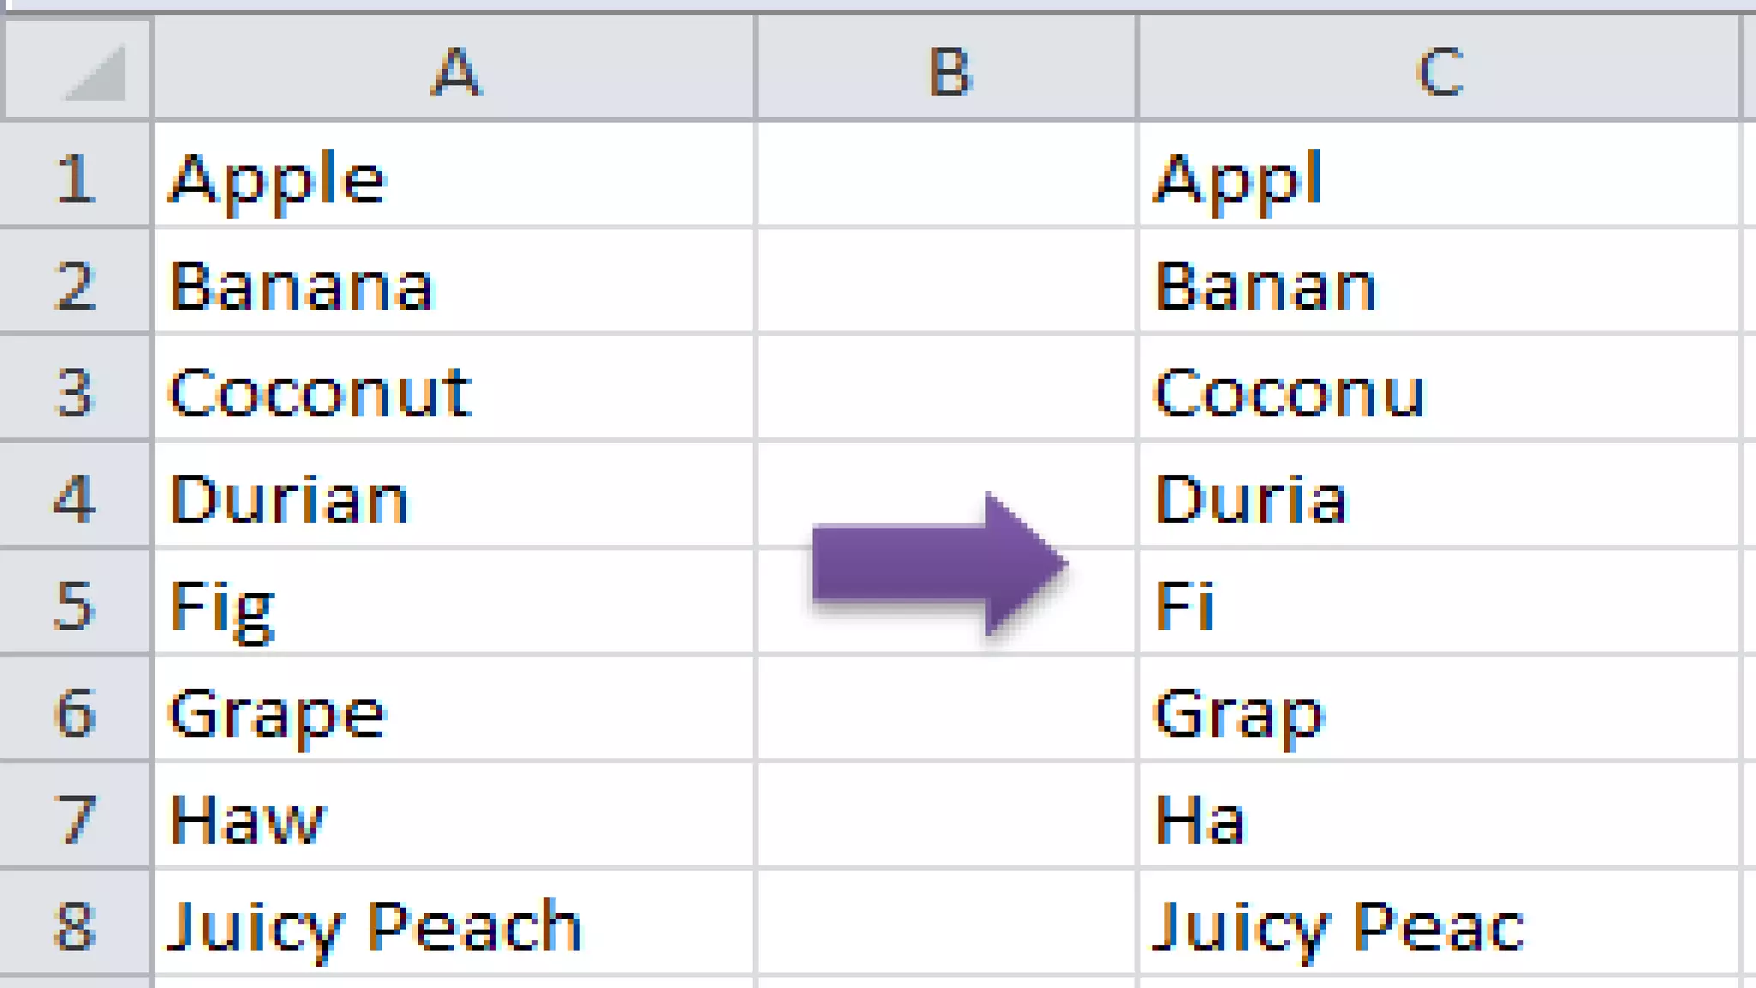Viewport: 1756px width, 988px height.
Task: Select the cell showing Grap
Action: (x=1439, y=711)
